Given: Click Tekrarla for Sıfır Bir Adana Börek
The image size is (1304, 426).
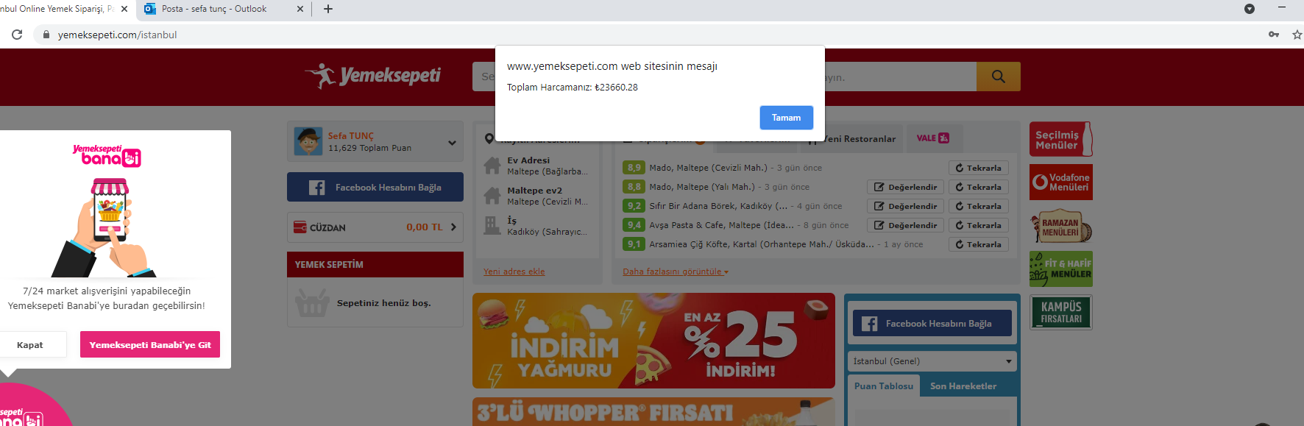Looking at the screenshot, I should [978, 206].
